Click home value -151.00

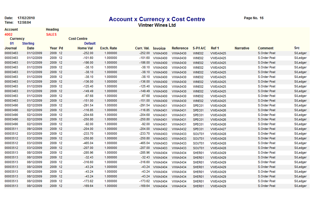(x=88, y=101)
